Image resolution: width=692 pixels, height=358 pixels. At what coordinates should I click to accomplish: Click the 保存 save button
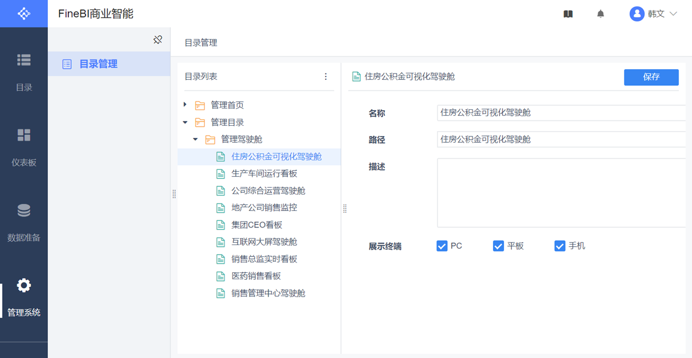(651, 77)
